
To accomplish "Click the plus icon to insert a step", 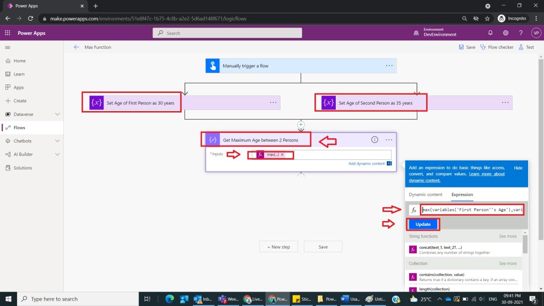I will 301,124.
